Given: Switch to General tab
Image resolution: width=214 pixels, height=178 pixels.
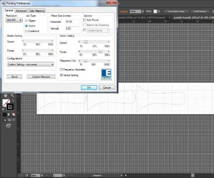Looking at the screenshot, I should coord(9,10).
